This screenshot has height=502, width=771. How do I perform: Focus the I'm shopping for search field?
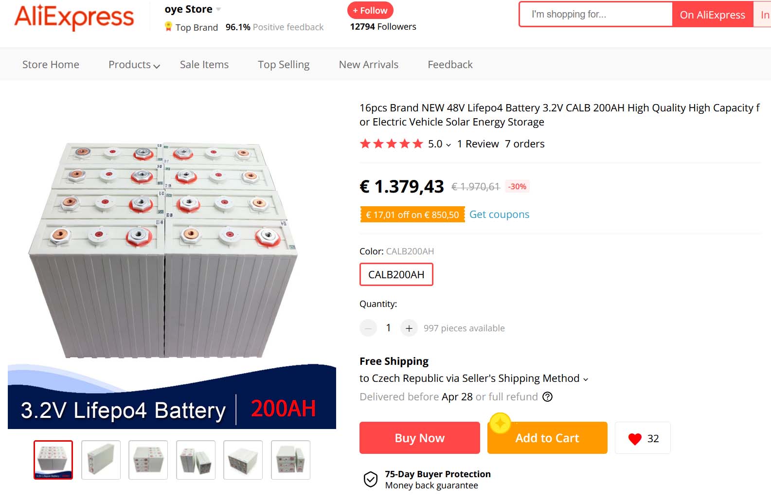coord(596,15)
